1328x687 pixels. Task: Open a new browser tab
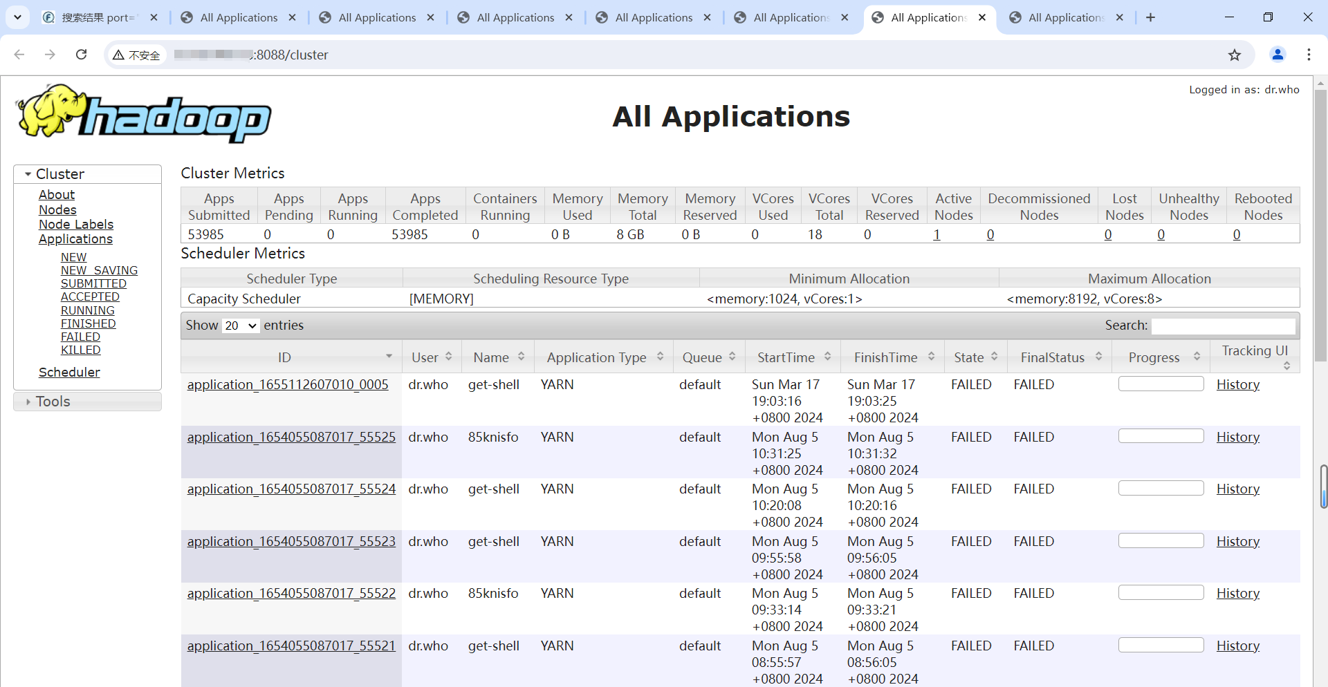[x=1150, y=17]
